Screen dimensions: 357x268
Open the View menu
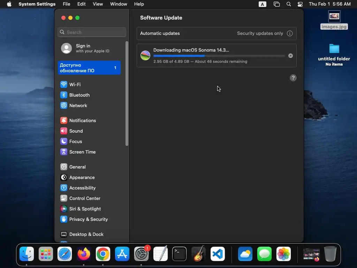tap(98, 4)
